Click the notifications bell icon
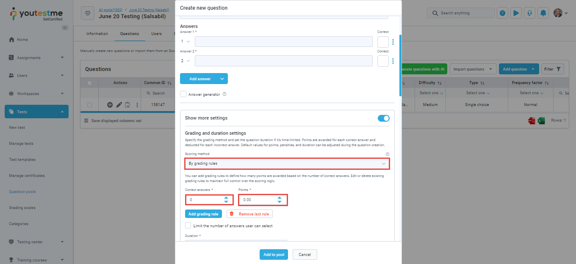The width and height of the screenshot is (576, 264). 543,13
